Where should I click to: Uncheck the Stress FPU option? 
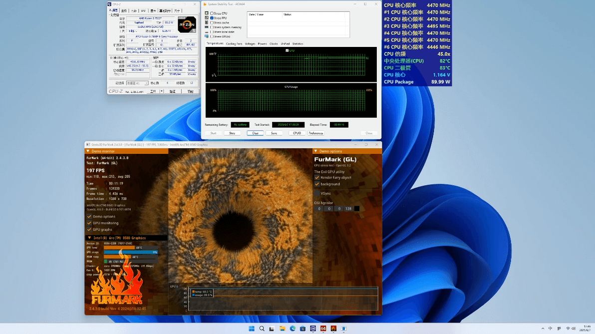[x=212, y=18]
